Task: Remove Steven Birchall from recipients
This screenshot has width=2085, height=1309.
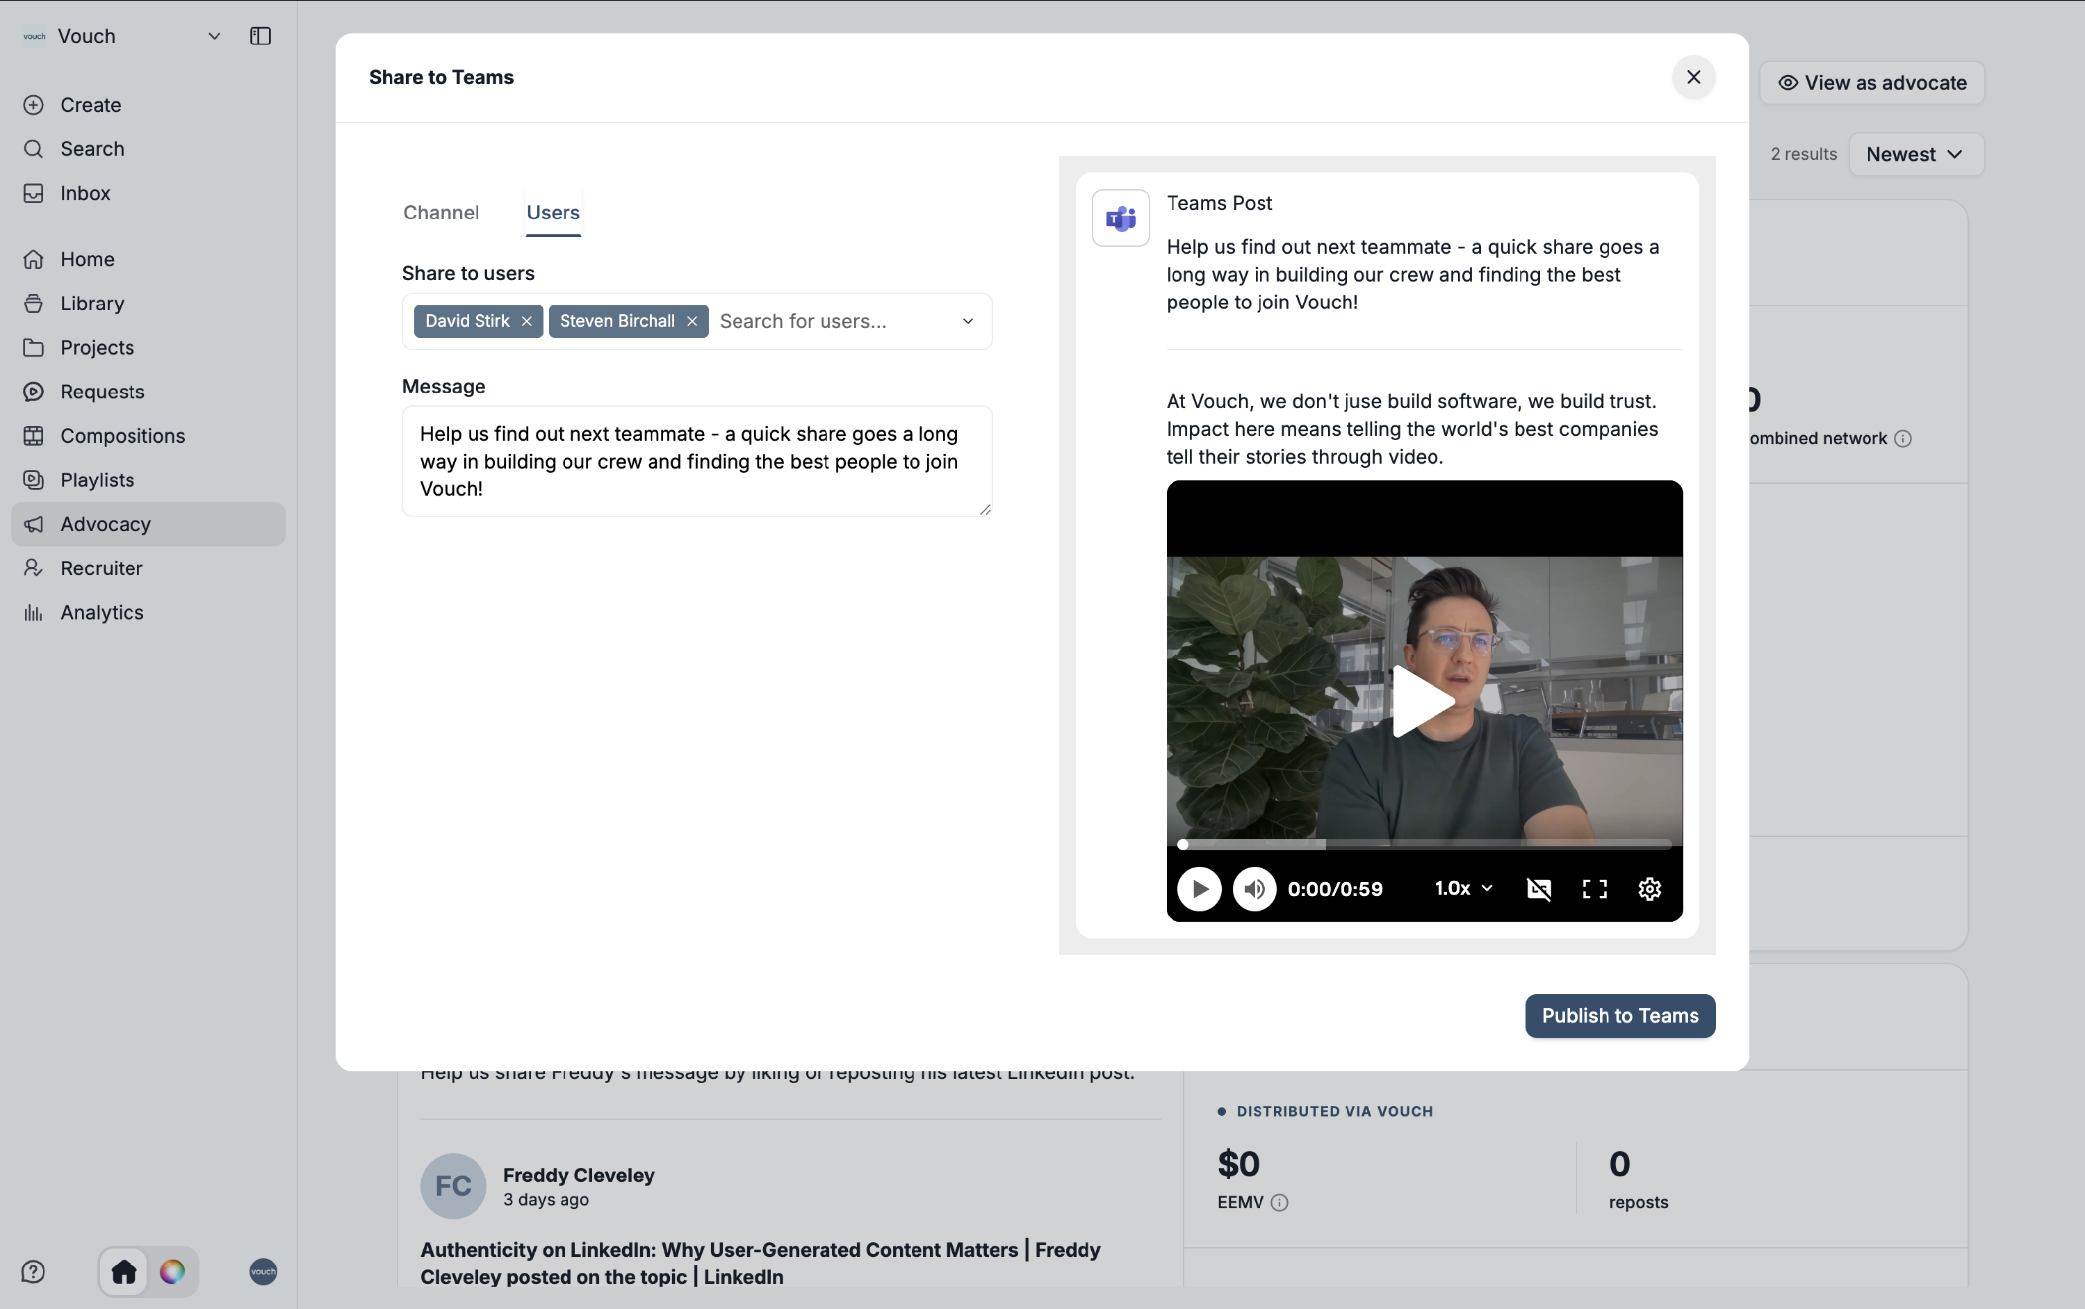Action: (692, 321)
